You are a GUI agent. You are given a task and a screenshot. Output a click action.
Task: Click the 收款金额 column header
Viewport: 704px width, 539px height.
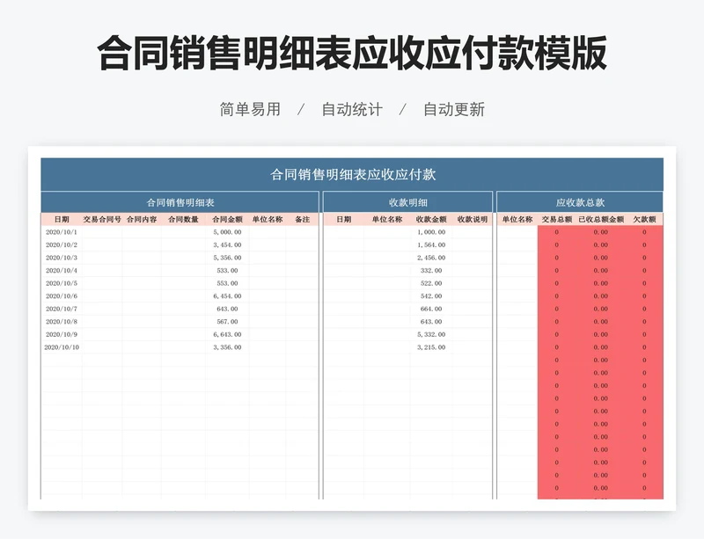point(431,220)
